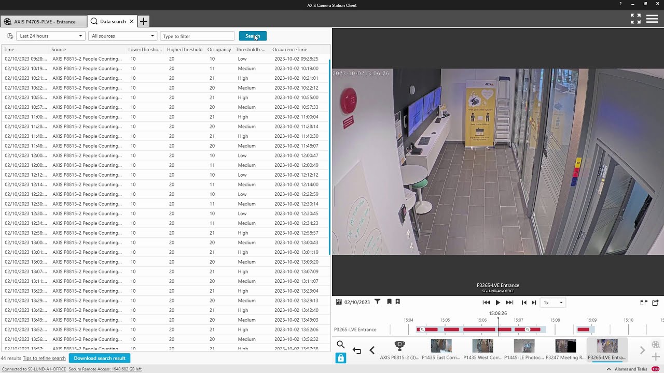Viewport: 664px width, 373px height.
Task: Click the 100 alarms count badge
Action: (x=656, y=369)
